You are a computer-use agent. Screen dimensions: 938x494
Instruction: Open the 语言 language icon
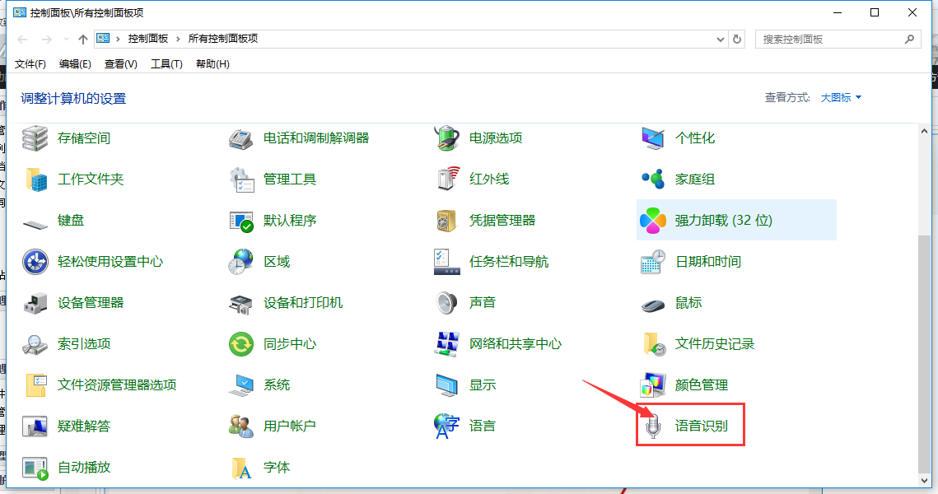[x=447, y=426]
